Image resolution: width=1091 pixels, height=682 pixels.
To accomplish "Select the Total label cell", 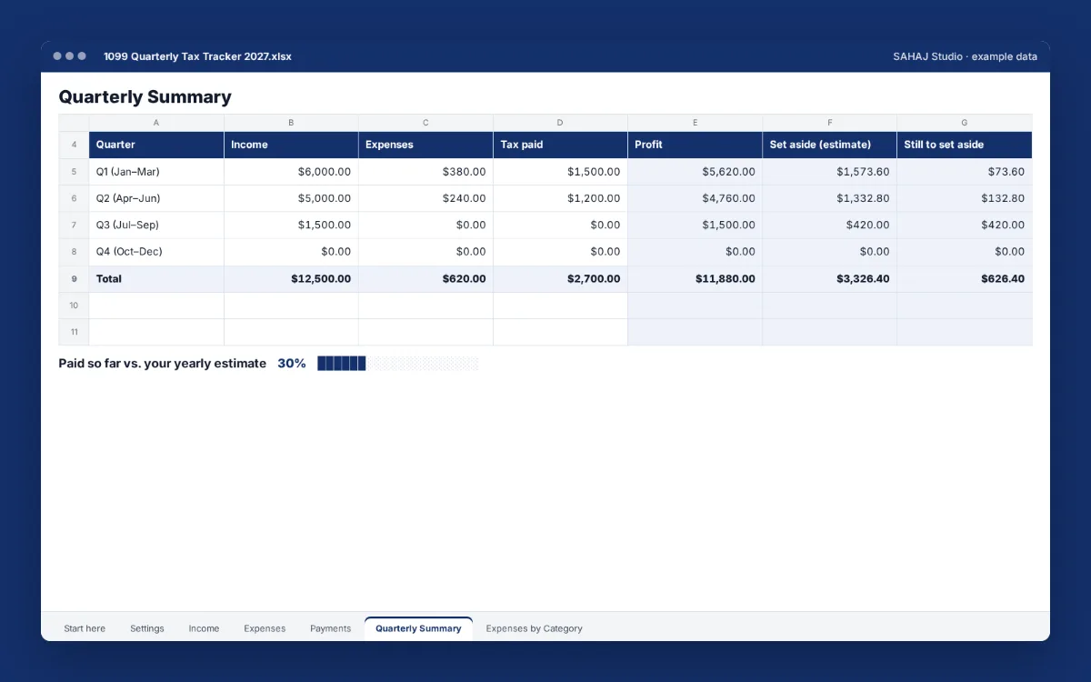I will pyautogui.click(x=156, y=279).
